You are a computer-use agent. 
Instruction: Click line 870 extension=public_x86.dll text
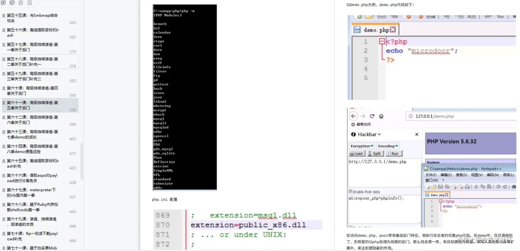point(248,225)
